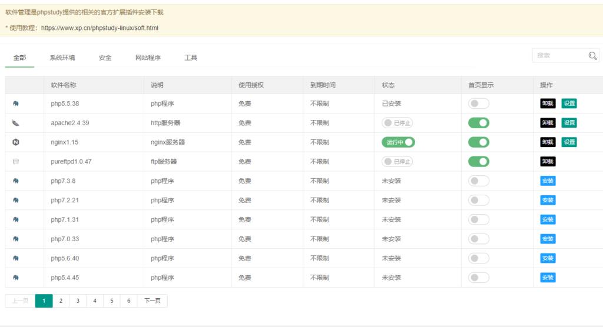
Task: Open the 工具 tab
Action: pos(191,58)
